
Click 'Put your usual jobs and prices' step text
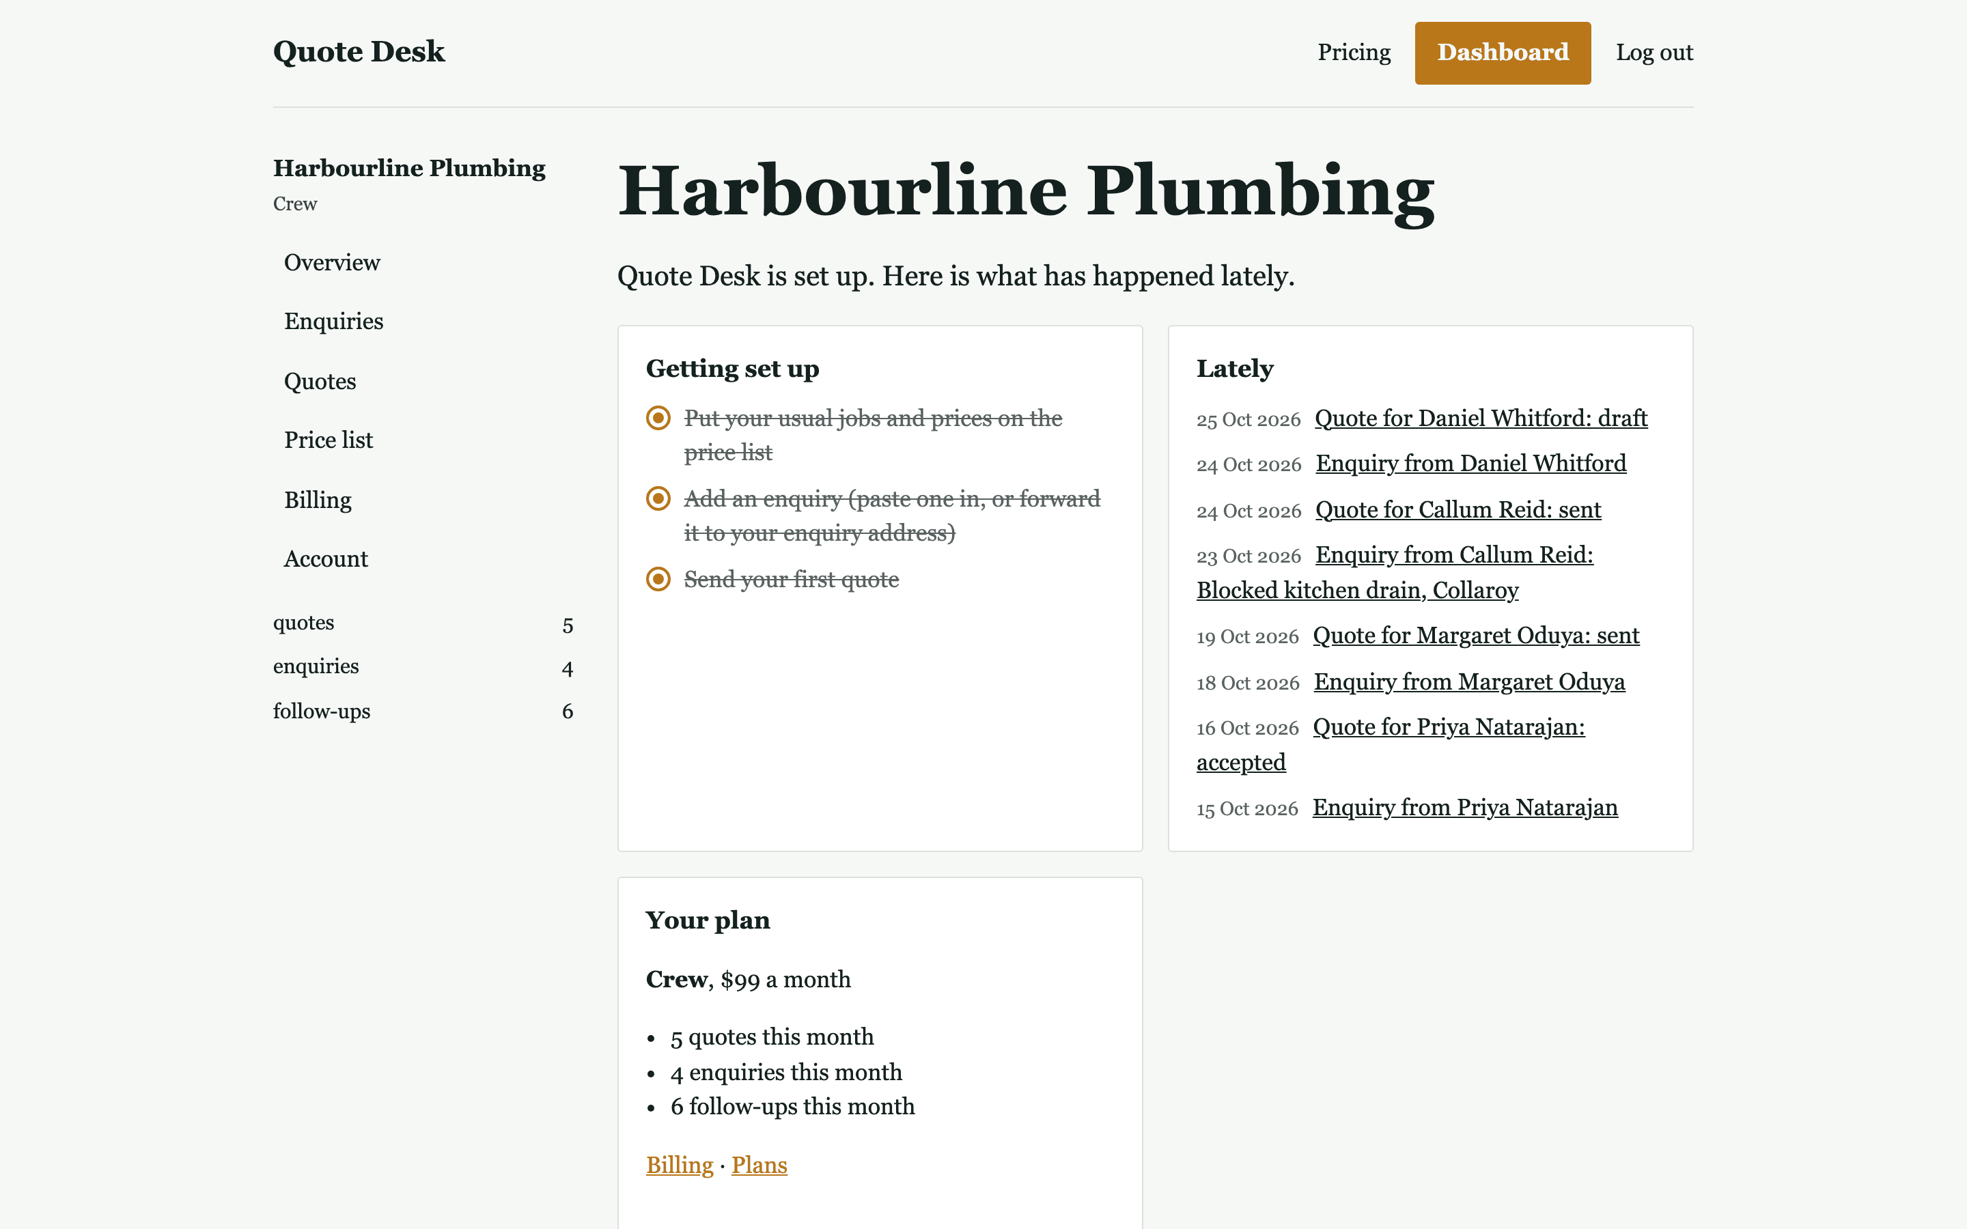click(873, 435)
